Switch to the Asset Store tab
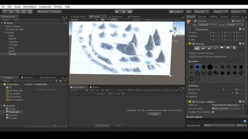 [78, 17]
